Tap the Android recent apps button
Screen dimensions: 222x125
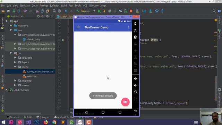click(120, 112)
